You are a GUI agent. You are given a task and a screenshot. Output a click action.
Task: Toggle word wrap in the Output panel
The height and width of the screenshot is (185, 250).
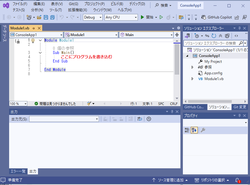pos(139,119)
